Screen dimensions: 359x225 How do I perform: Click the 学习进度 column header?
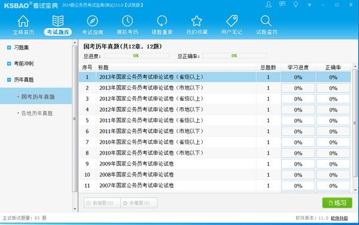coord(298,67)
